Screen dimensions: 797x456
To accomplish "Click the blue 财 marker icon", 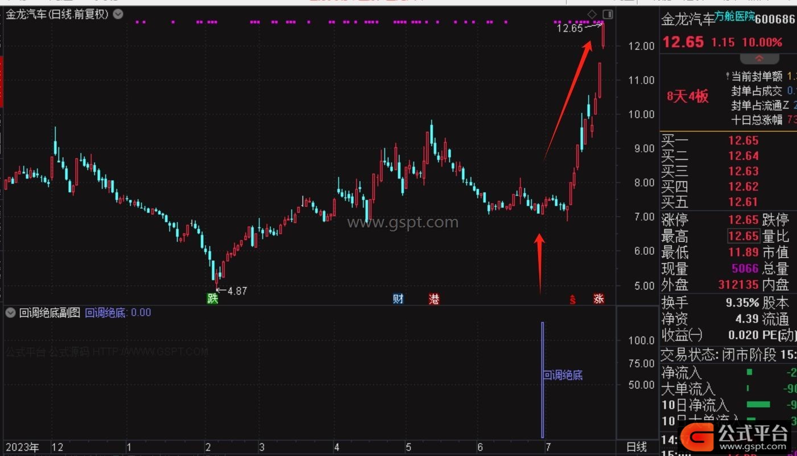I will click(398, 299).
